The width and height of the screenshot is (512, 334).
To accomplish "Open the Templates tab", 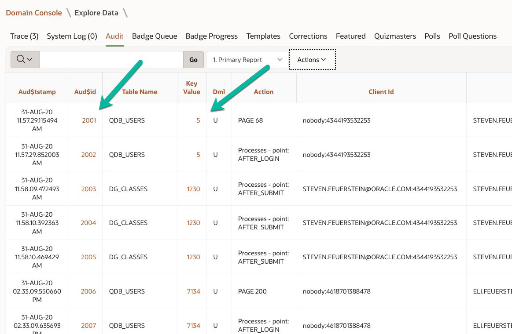I will pos(263,36).
